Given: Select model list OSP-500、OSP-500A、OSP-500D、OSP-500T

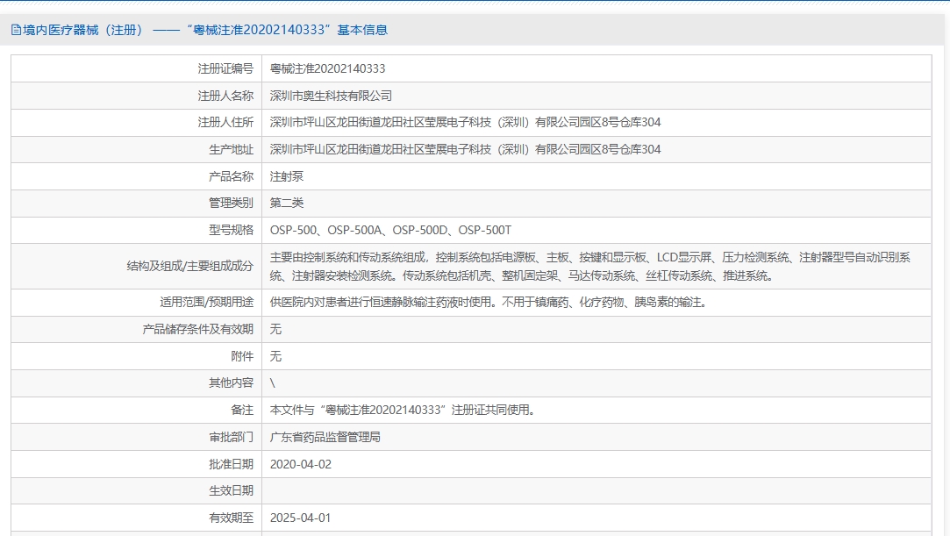Looking at the screenshot, I should 390,230.
